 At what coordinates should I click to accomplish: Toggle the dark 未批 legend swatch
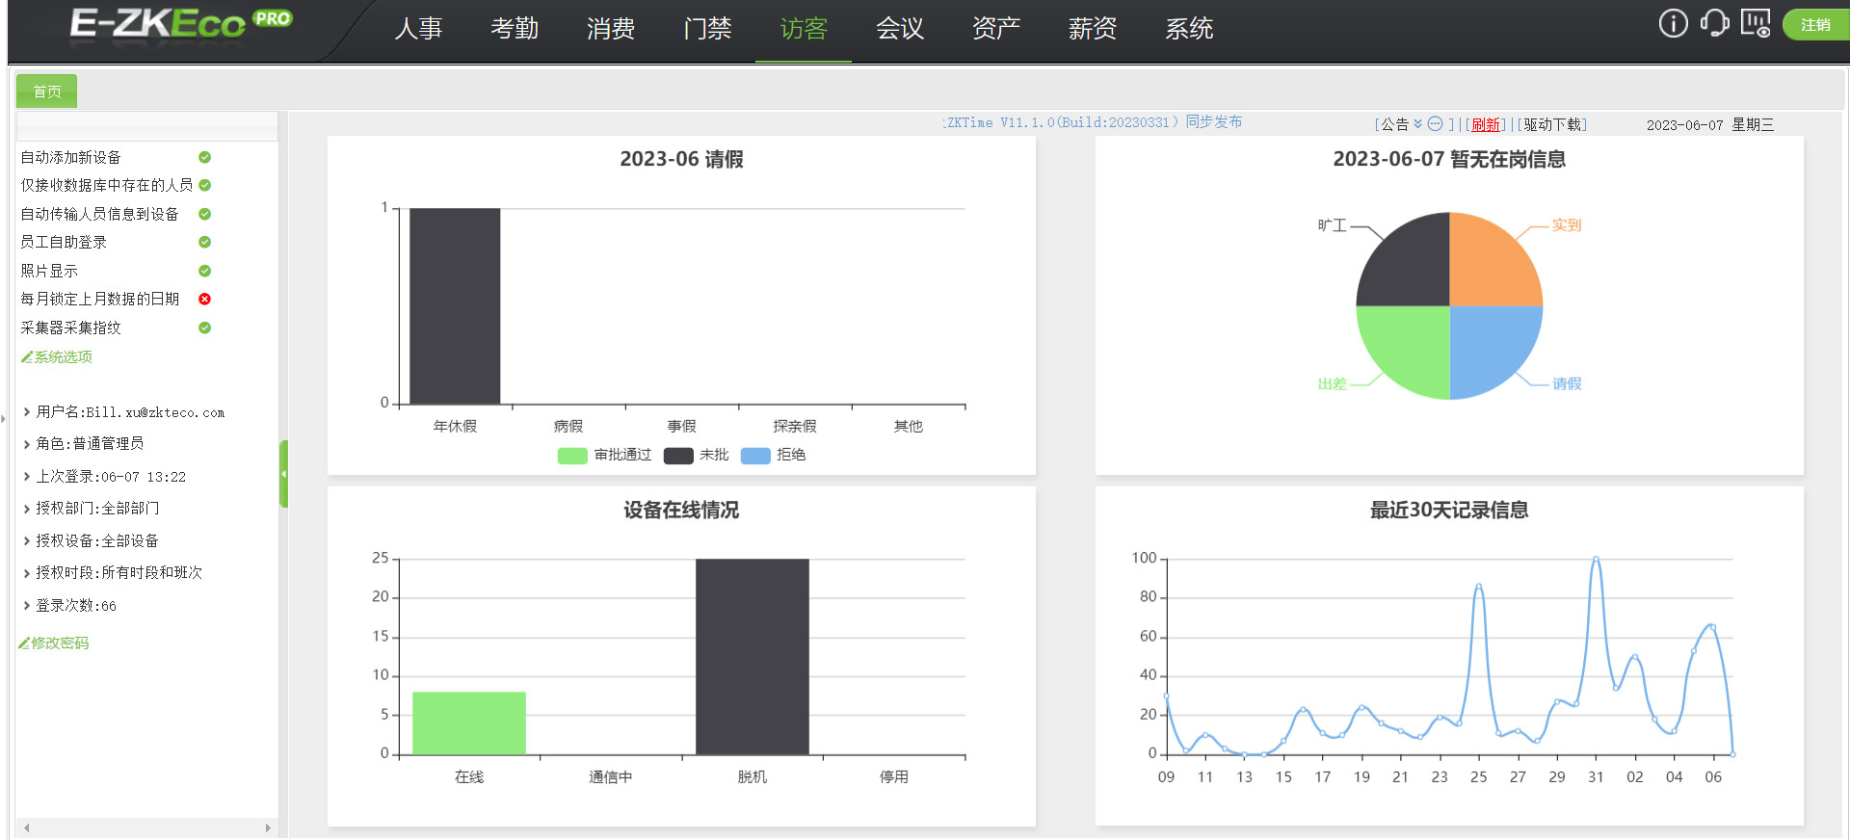pyautogui.click(x=678, y=456)
